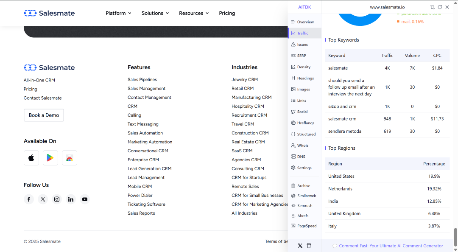The height and width of the screenshot is (252, 458).
Task: Visit Salesmate's Instagram icon
Action: [x=57, y=199]
